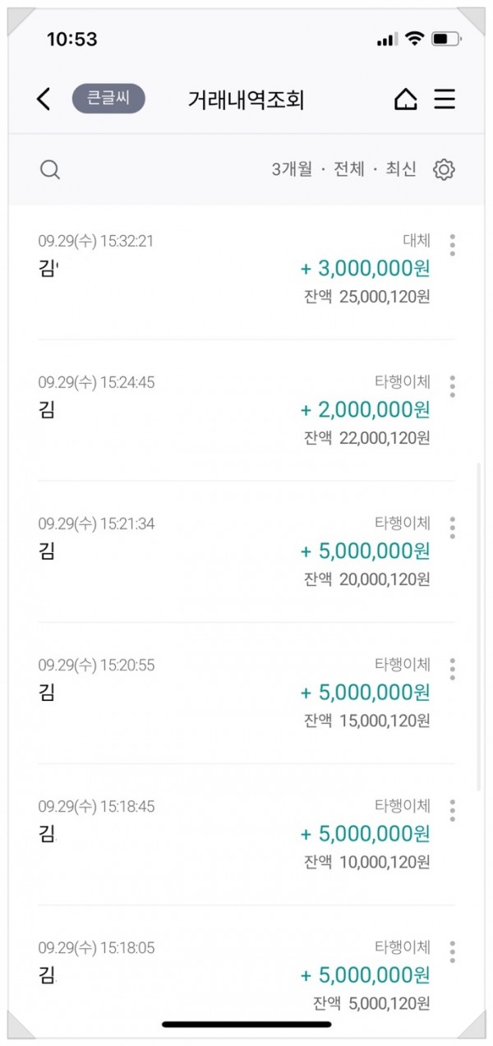This screenshot has width=493, height=1046.
Task: Open more options for 15:18:05 transaction
Action: pyautogui.click(x=453, y=952)
